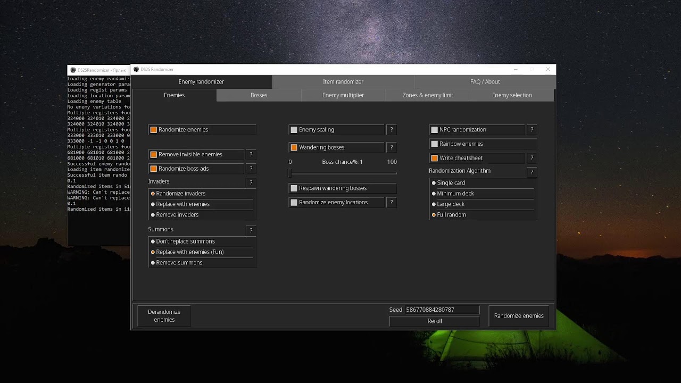Click the Invaders help question mark
This screenshot has width=681, height=383.
[x=251, y=183]
